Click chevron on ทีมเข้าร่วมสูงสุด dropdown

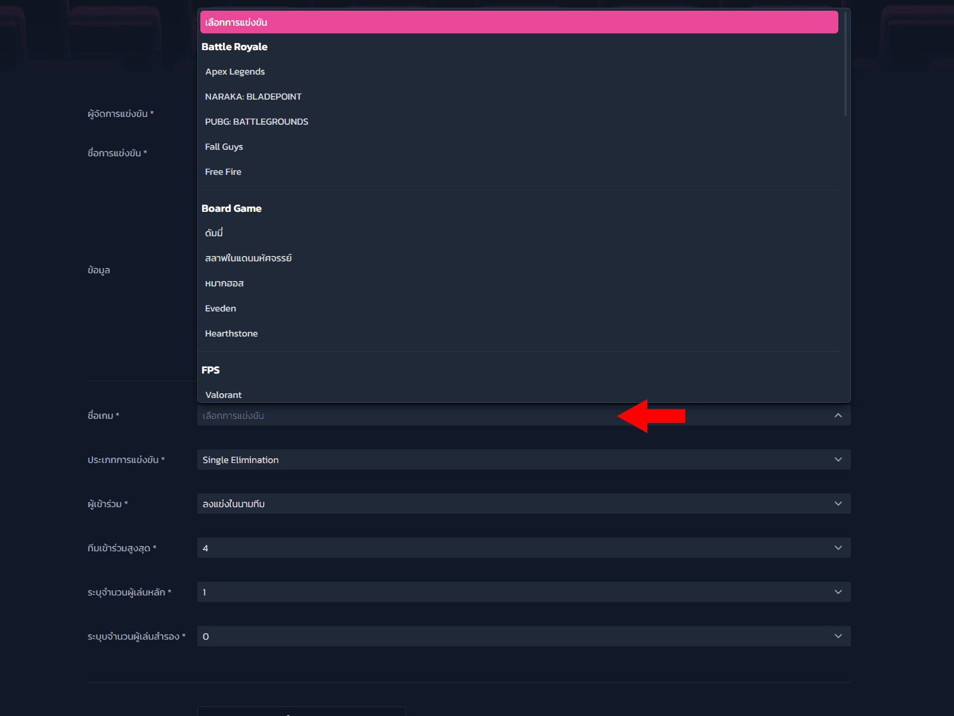click(x=838, y=548)
